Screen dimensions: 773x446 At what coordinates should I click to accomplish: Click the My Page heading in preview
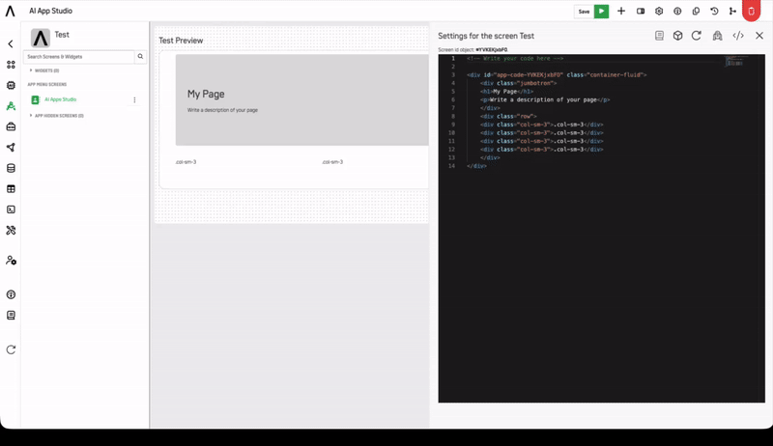coord(206,94)
